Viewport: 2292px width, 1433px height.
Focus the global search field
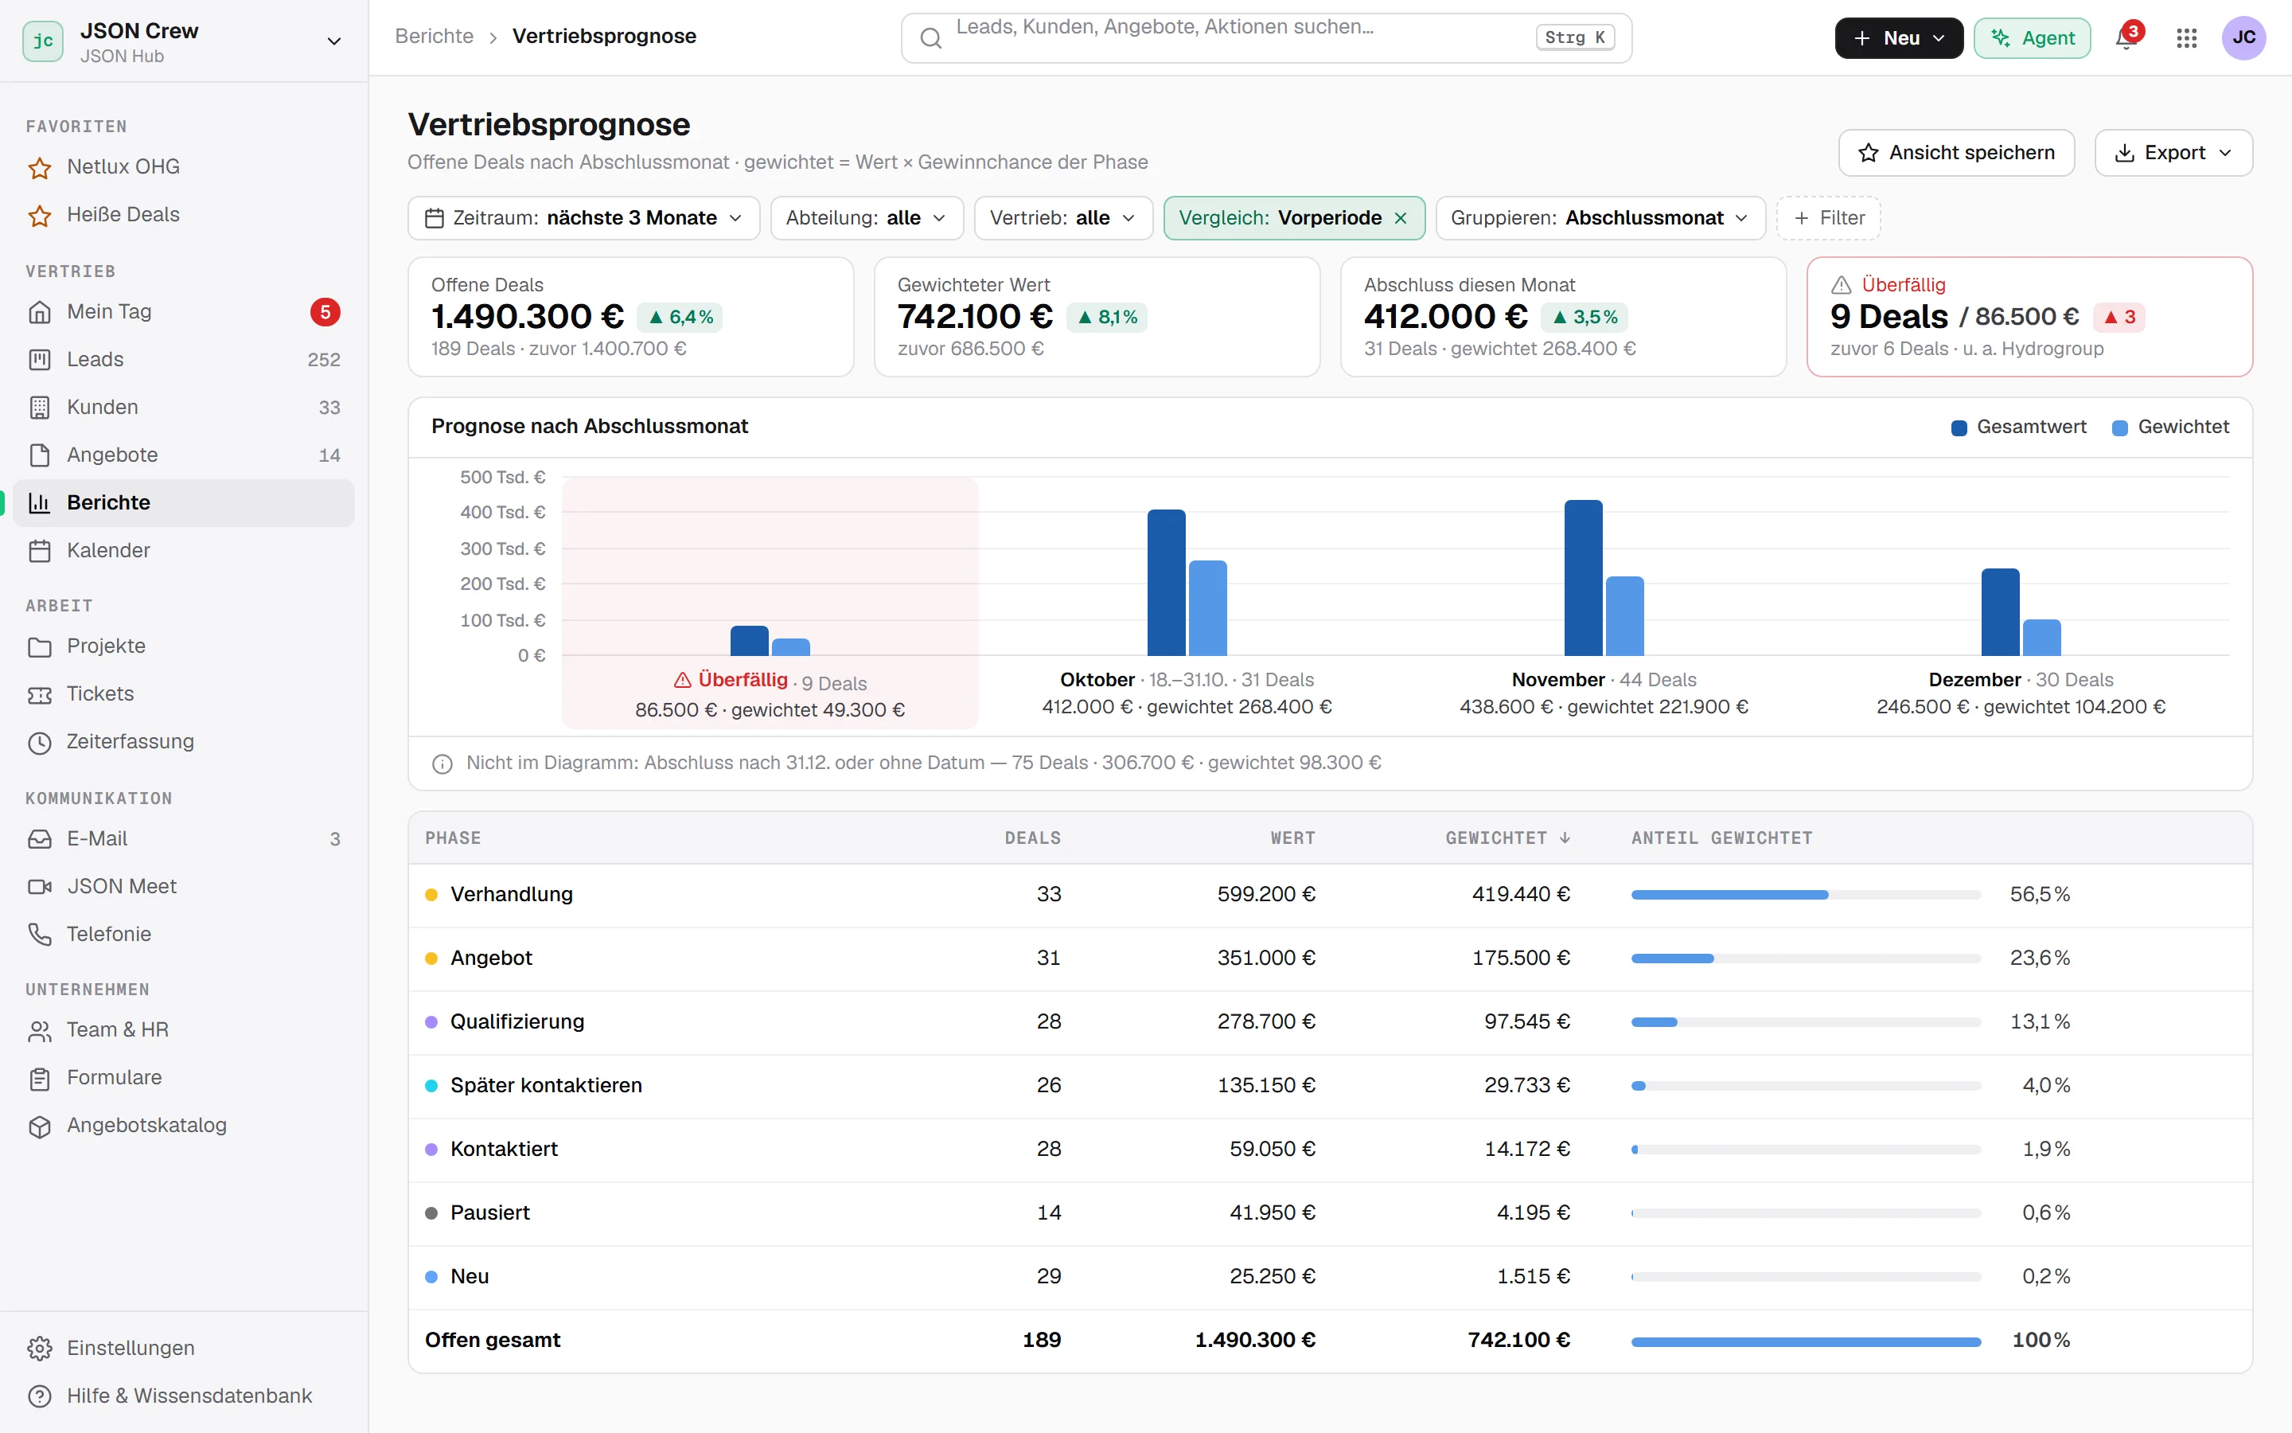[1266, 38]
